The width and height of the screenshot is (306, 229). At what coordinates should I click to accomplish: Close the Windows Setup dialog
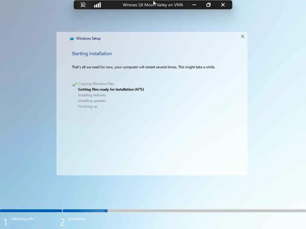[243, 36]
